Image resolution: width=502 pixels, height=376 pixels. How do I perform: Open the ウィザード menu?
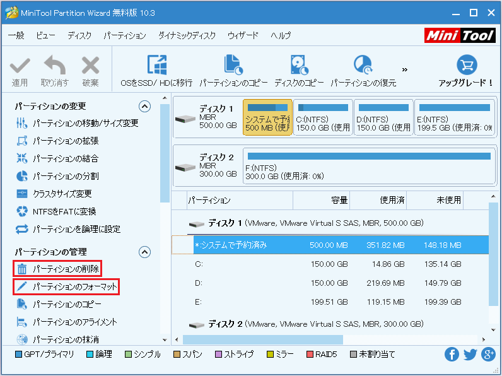pos(243,35)
